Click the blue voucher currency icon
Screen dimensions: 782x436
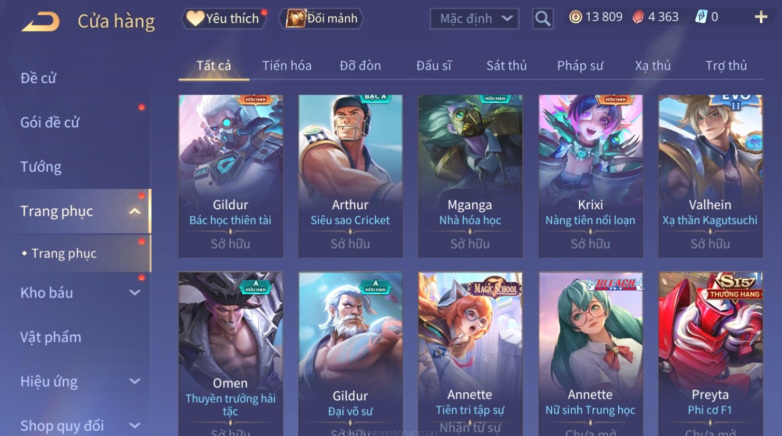click(701, 17)
